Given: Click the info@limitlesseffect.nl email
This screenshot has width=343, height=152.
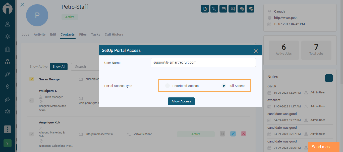Looking at the screenshot, I should (x=100, y=134).
